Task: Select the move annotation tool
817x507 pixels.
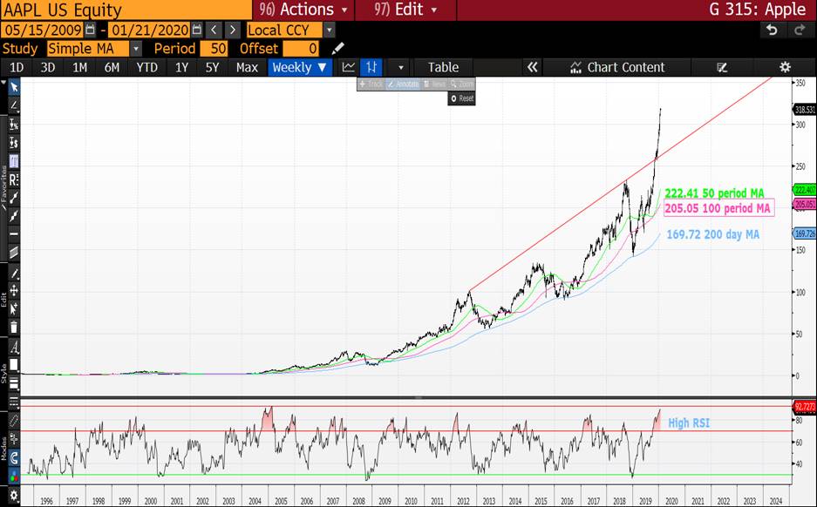Action: pyautogui.click(x=14, y=290)
